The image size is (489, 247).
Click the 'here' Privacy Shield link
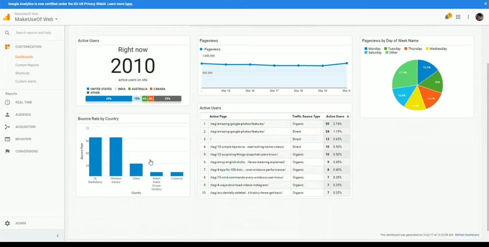click(x=129, y=4)
